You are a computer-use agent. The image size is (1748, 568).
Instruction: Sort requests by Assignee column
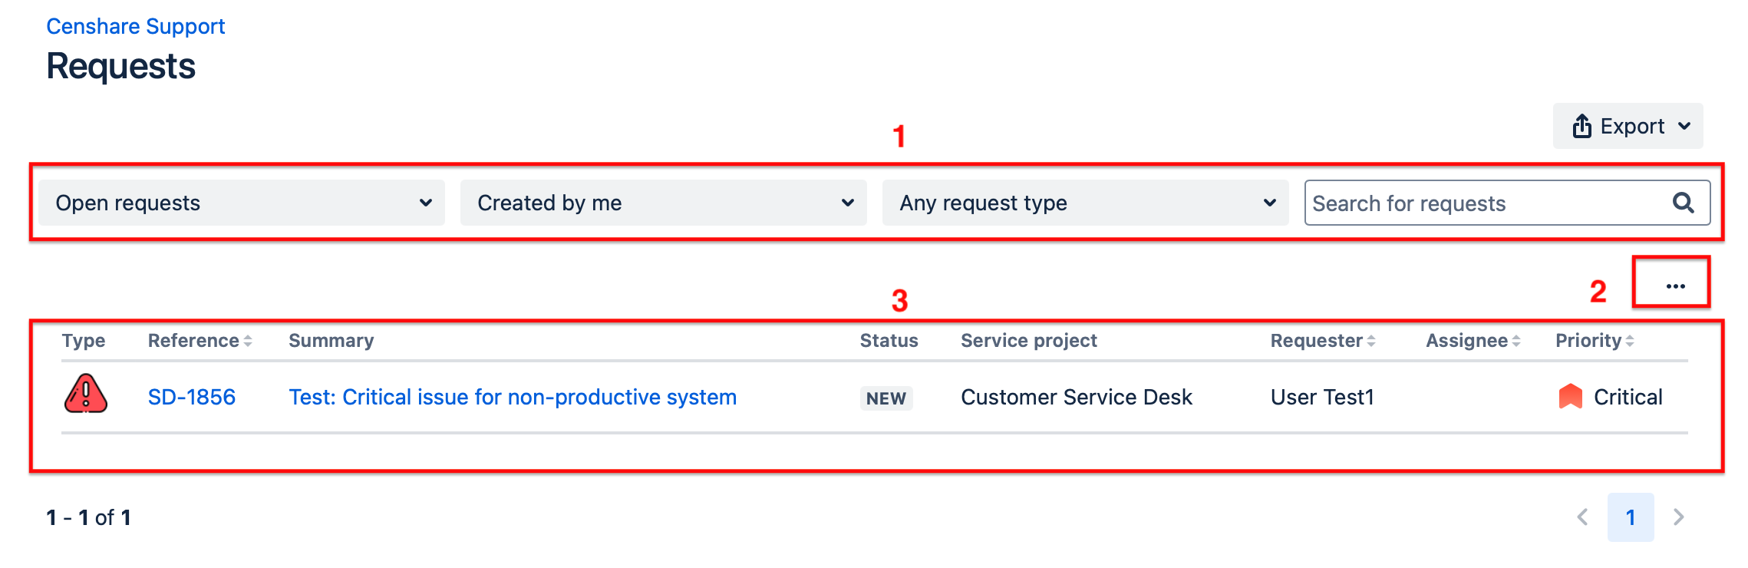(1515, 341)
